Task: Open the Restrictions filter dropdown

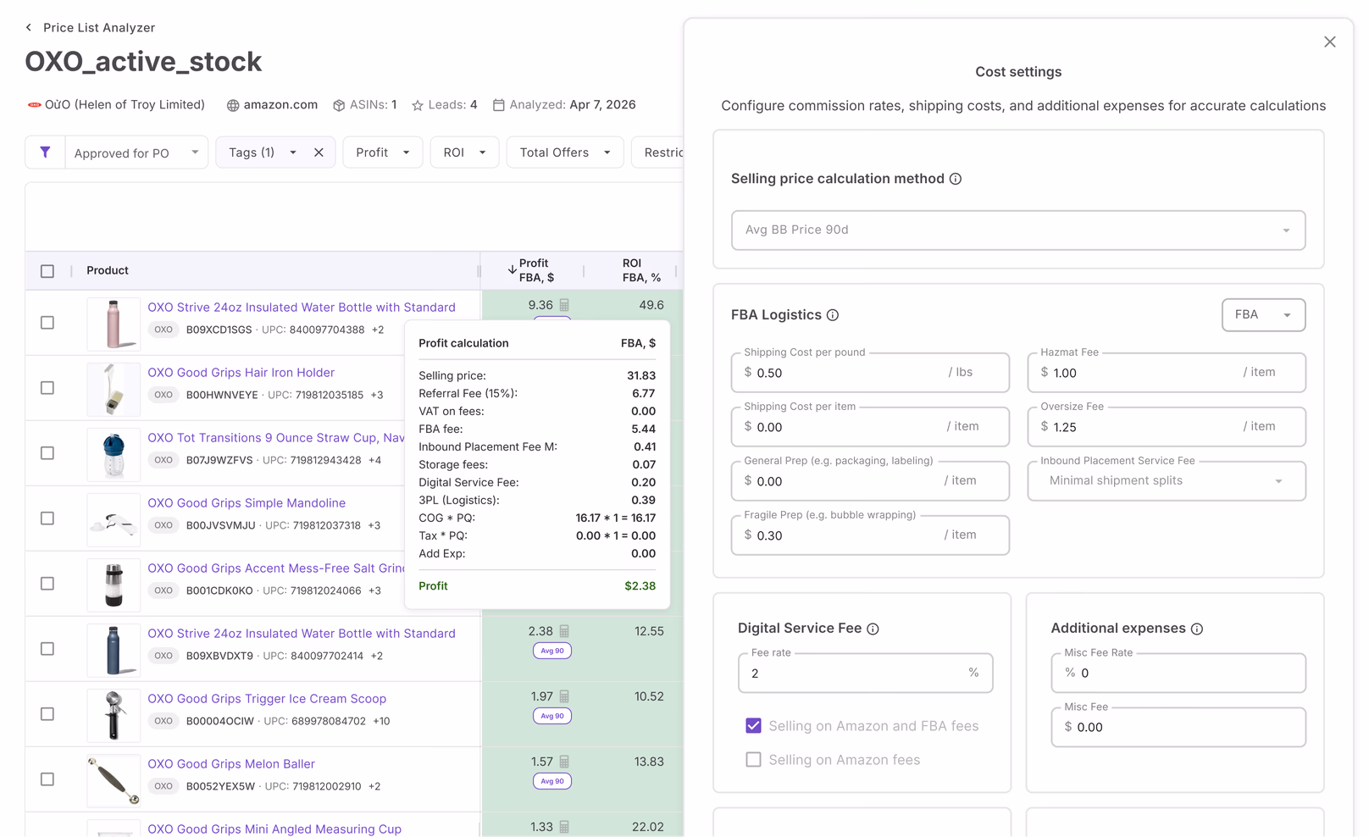Action: (658, 152)
